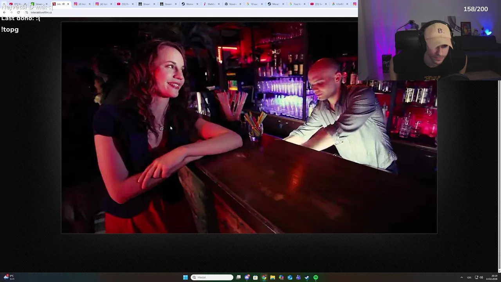The width and height of the screenshot is (501, 282).
Task: Switch to the first Instagram (4) tab
Action: pos(83,4)
